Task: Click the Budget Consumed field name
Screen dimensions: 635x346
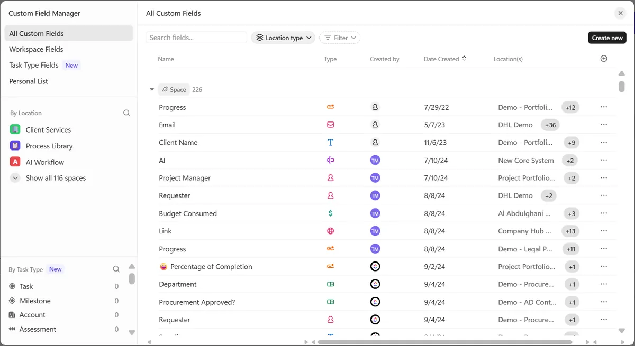Action: 188,213
